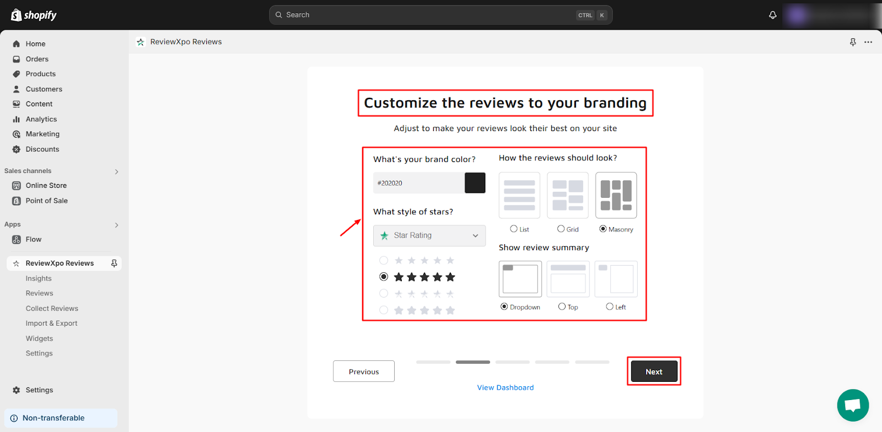Select Dropdown review summary radio
Screen dimensions: 882x432
pos(504,306)
